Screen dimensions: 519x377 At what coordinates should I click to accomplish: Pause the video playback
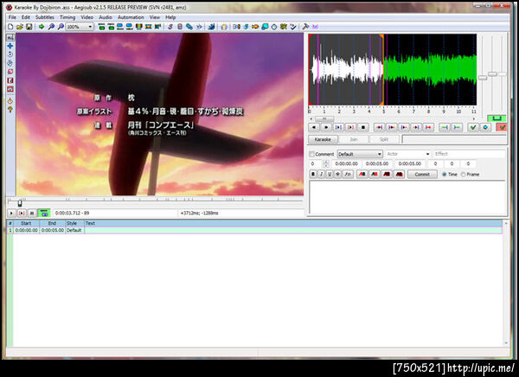click(x=32, y=214)
